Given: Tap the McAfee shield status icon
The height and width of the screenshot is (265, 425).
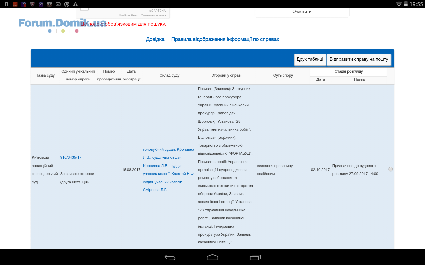Looking at the screenshot, I should point(32,4).
